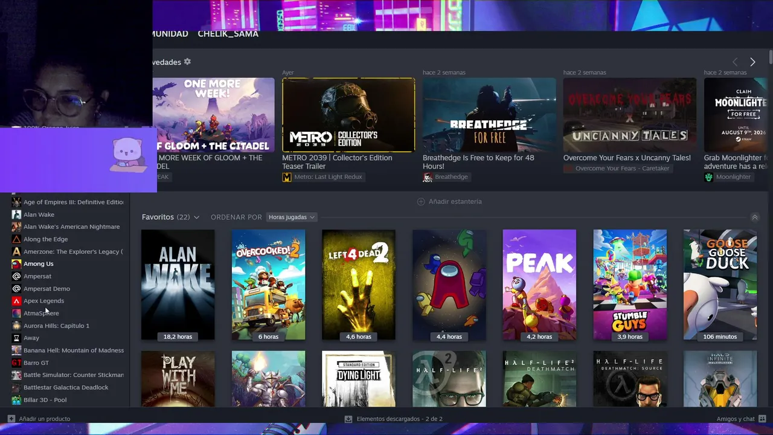The width and height of the screenshot is (773, 435).
Task: Open the Metro 2039 Collector's Edition news image
Action: pos(348,115)
